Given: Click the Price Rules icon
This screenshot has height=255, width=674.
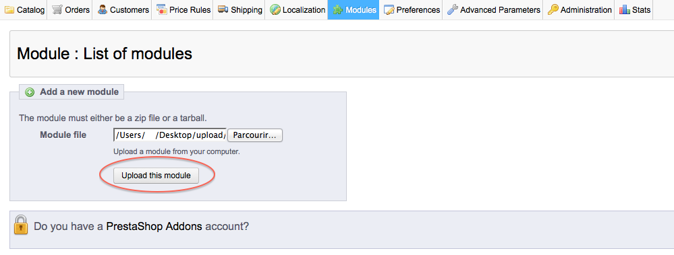Looking at the screenshot, I should click(162, 9).
